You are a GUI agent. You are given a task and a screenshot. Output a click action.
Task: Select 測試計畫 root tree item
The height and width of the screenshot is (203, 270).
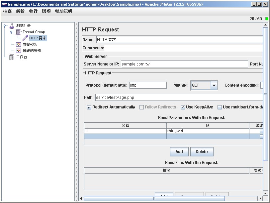click(24, 26)
